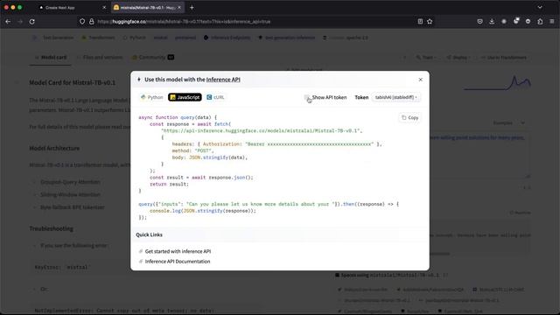Switch to the cURL code tab
The width and height of the screenshot is (560, 315).
point(215,97)
